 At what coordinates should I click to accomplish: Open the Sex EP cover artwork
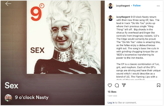(x=64, y=37)
